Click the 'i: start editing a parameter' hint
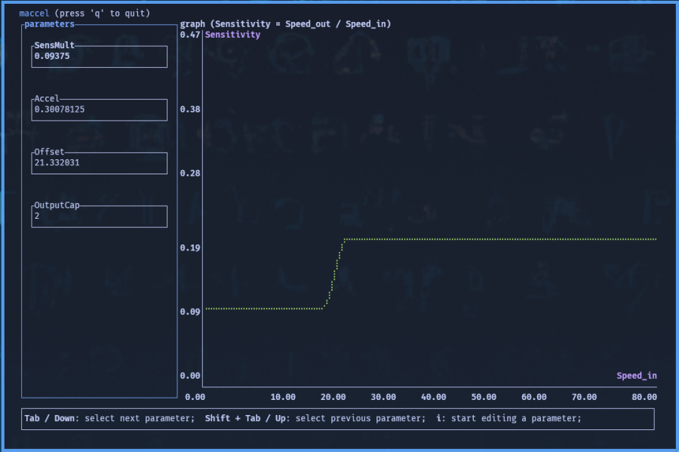The height and width of the screenshot is (452, 679). click(x=509, y=419)
